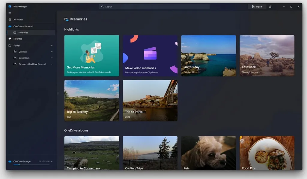Collapse the Folders section chevron

pos(52,45)
